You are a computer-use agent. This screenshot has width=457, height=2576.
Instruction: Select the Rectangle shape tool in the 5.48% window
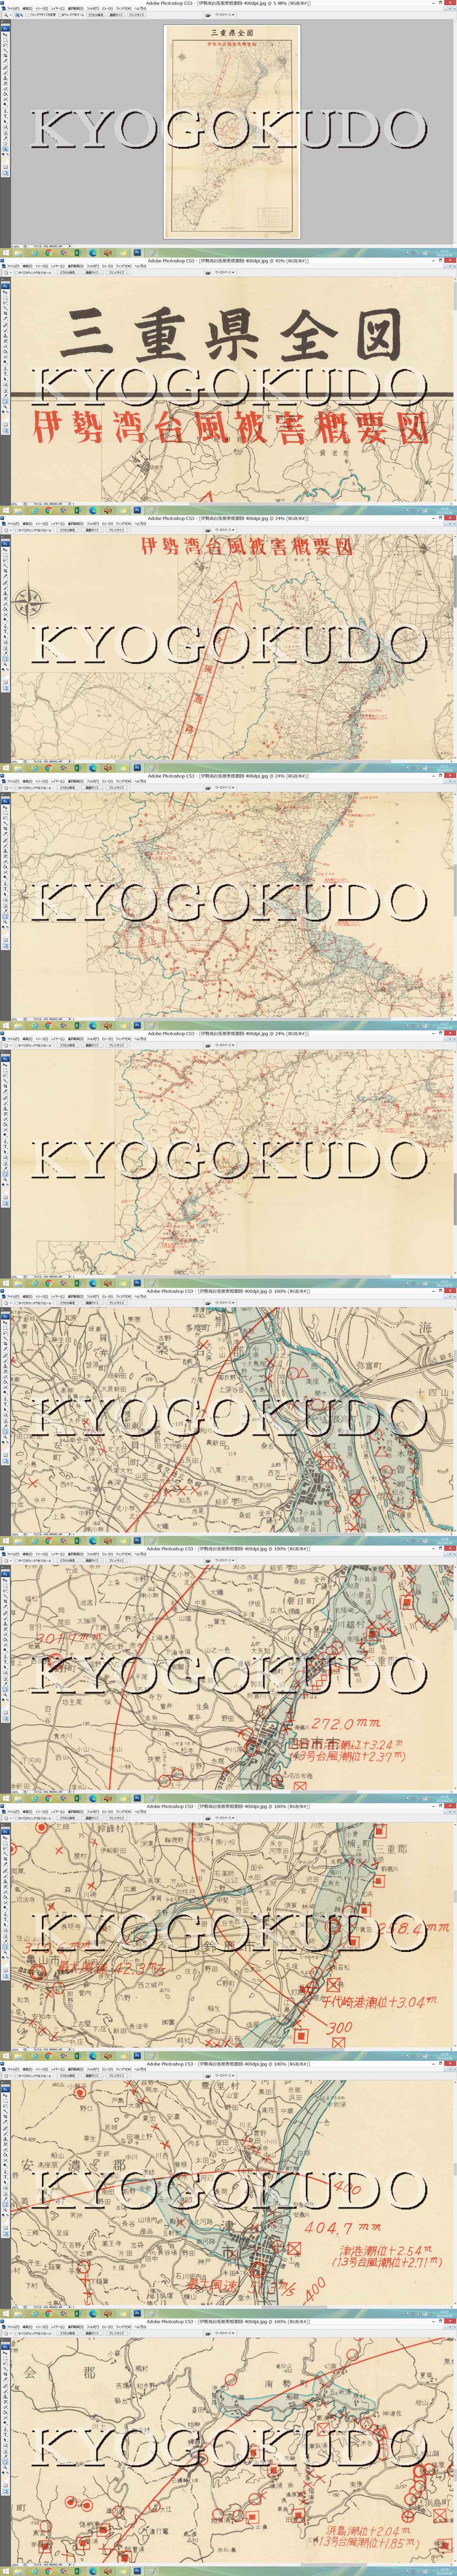pyautogui.click(x=5, y=127)
